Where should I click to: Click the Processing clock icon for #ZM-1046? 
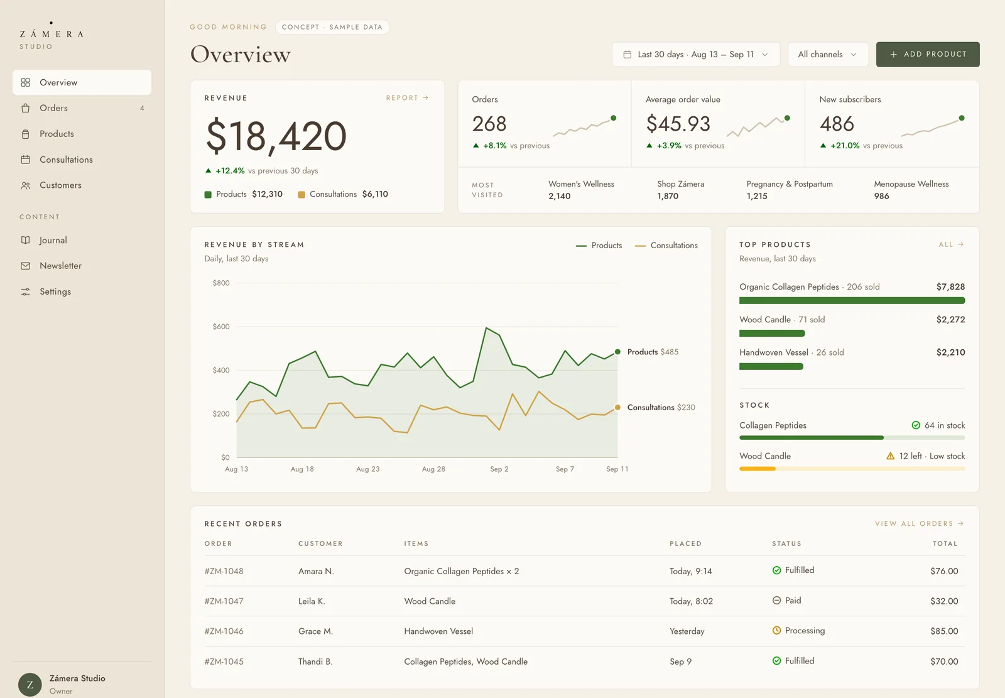click(777, 631)
